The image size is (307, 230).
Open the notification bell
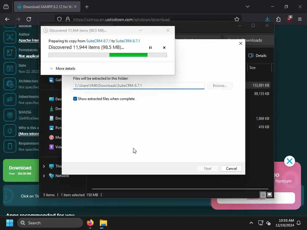[299, 223]
